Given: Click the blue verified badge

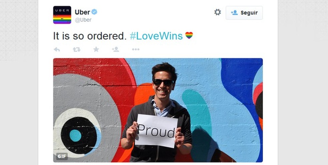Looking at the screenshot, I should tap(94, 12).
